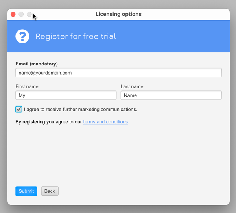Select the Last name text box
The width and height of the screenshot is (236, 213).
click(171, 95)
